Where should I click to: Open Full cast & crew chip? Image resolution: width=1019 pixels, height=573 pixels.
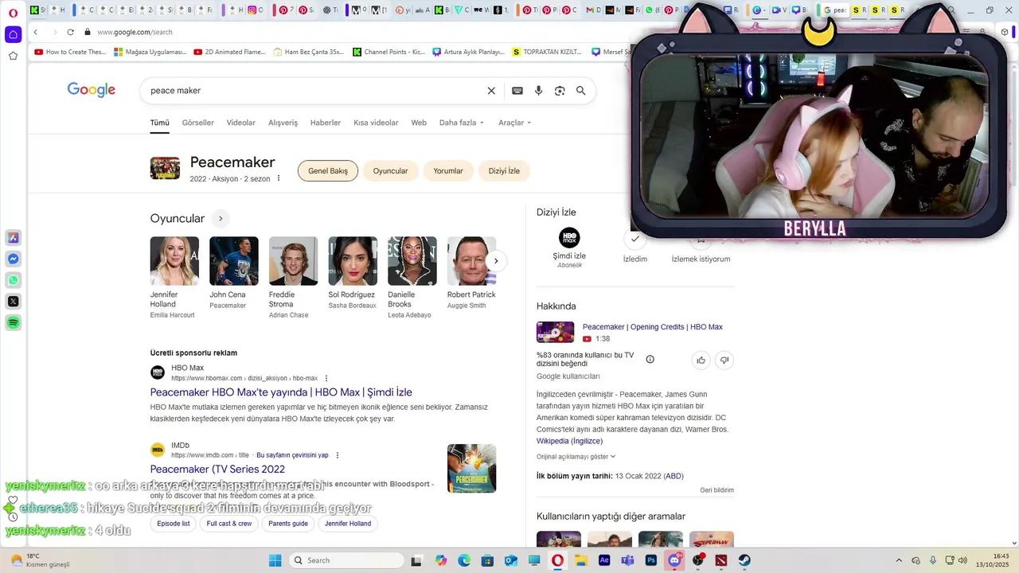click(229, 524)
